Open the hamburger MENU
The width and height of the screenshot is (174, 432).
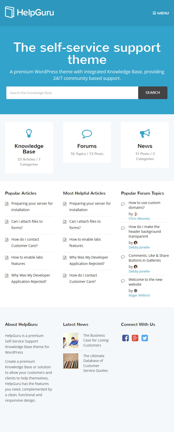(x=161, y=13)
